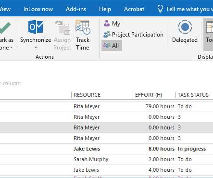
Task: Click To do status in the 79.00 hours row
Action: [185, 106]
